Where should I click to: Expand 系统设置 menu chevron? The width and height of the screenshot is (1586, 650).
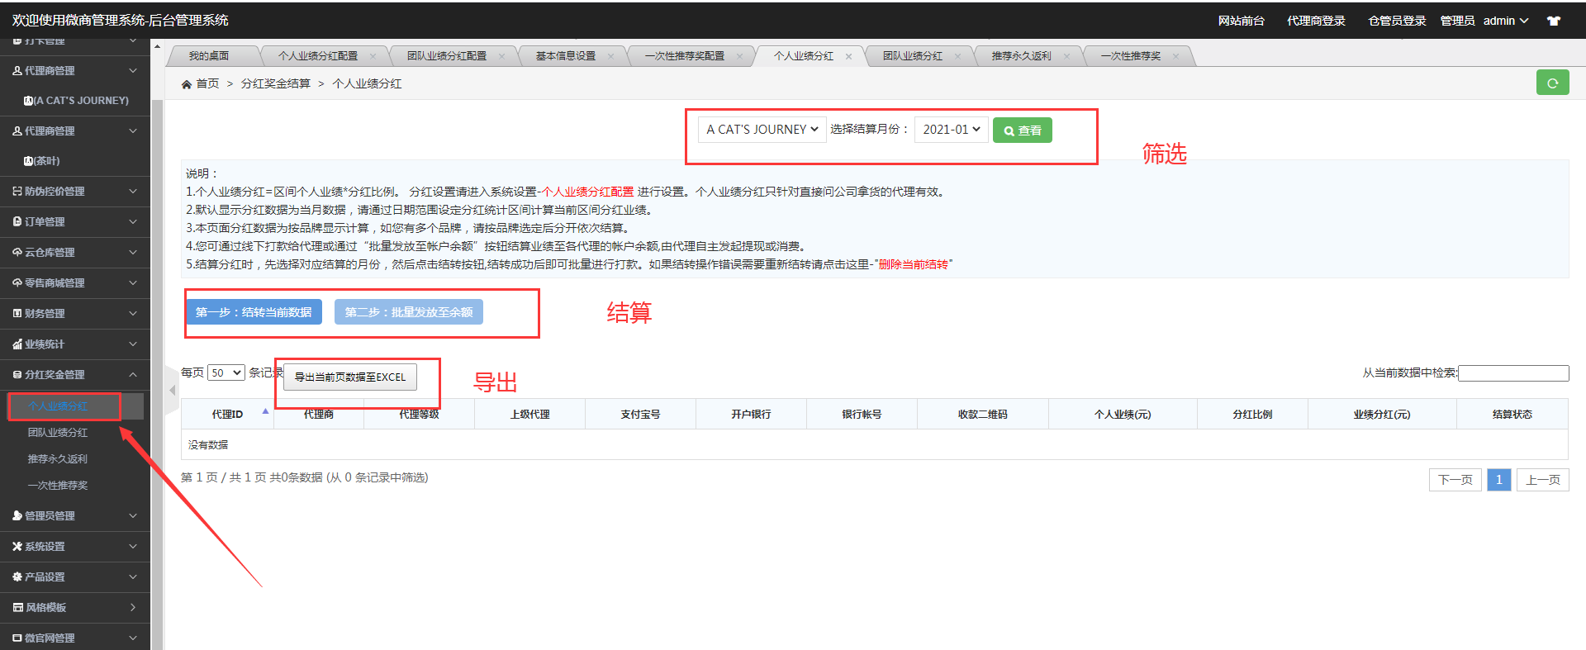point(133,547)
